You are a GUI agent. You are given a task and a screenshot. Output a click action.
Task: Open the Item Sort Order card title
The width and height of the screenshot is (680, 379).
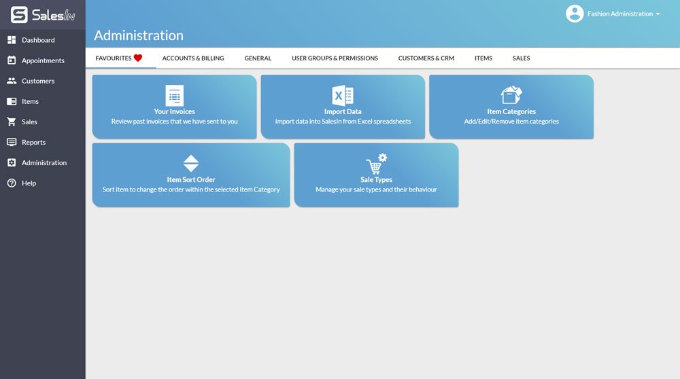191,179
